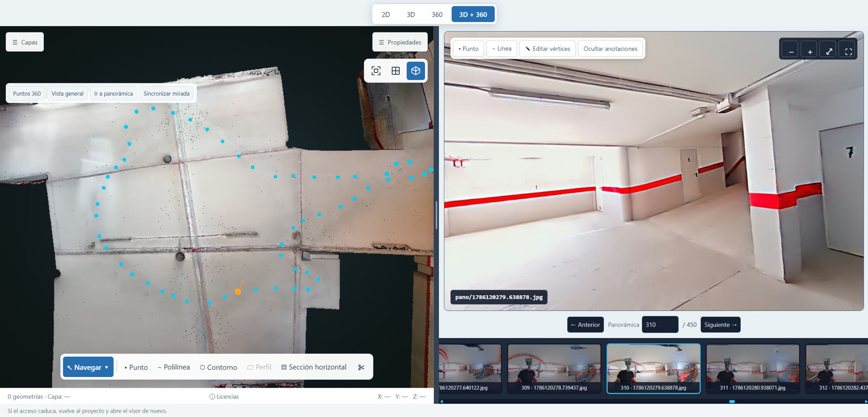Select the 3D + 360 tab

coord(473,15)
